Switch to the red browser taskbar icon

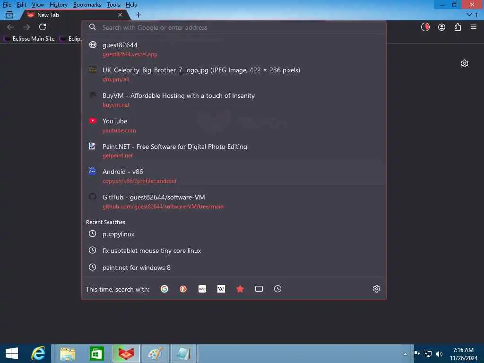[x=126, y=354]
